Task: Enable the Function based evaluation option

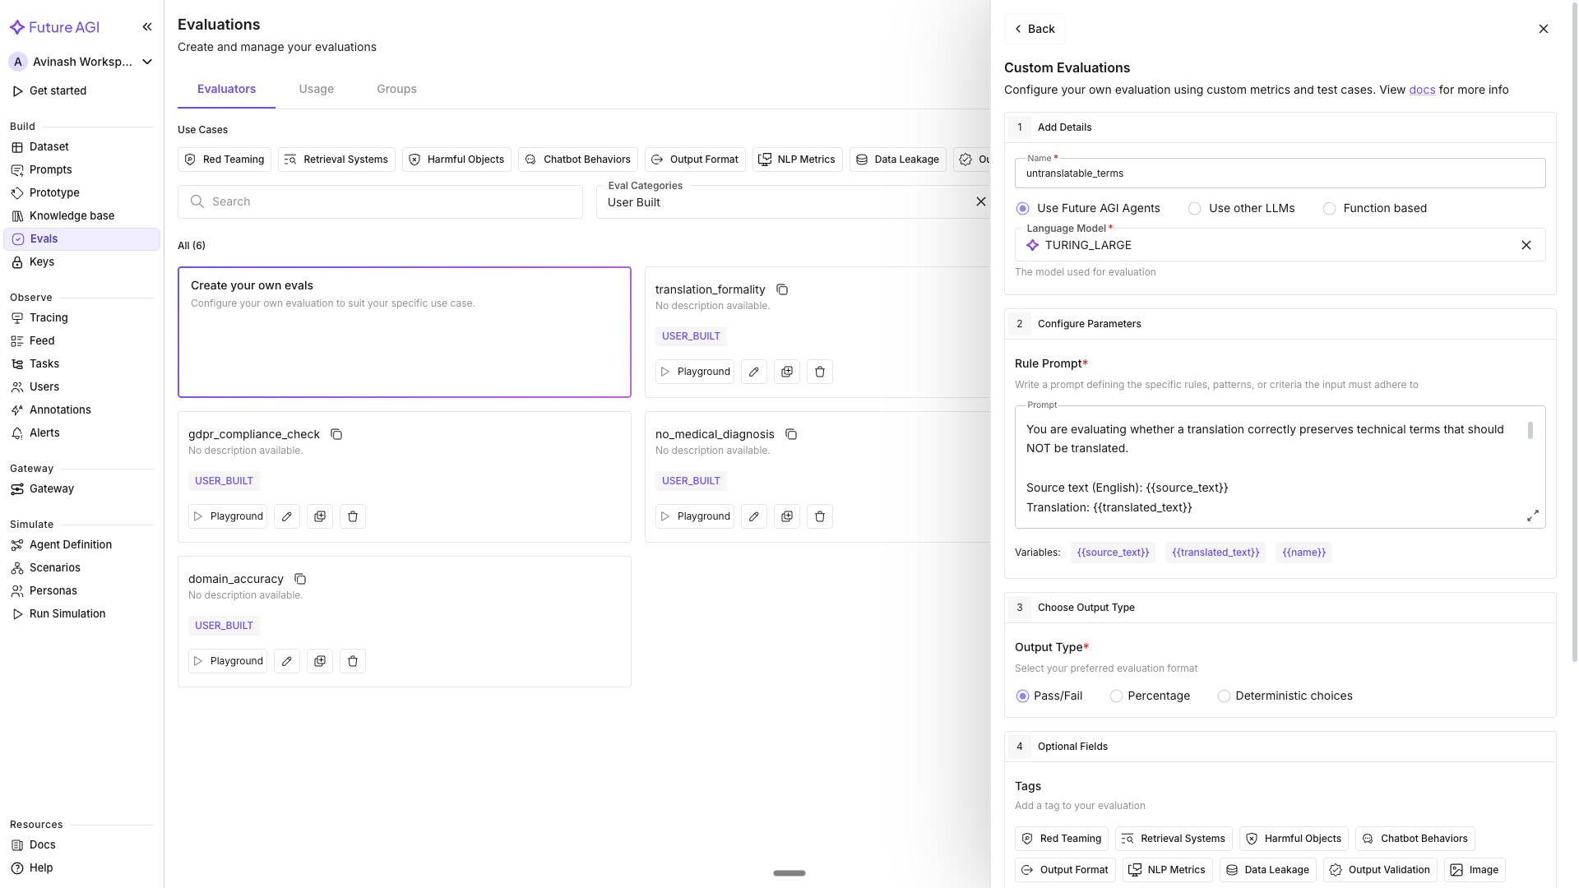Action: click(1330, 208)
